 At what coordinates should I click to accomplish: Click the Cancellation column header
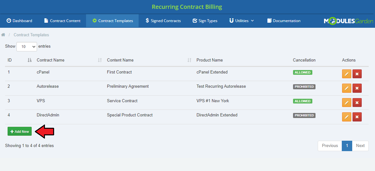(x=304, y=60)
